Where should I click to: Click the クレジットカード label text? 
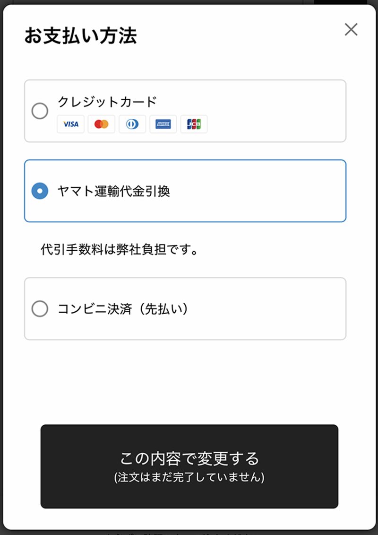[107, 102]
